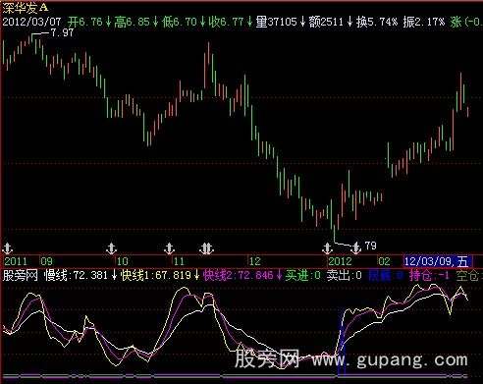Click the turnover rate 换5.74%

click(377, 22)
